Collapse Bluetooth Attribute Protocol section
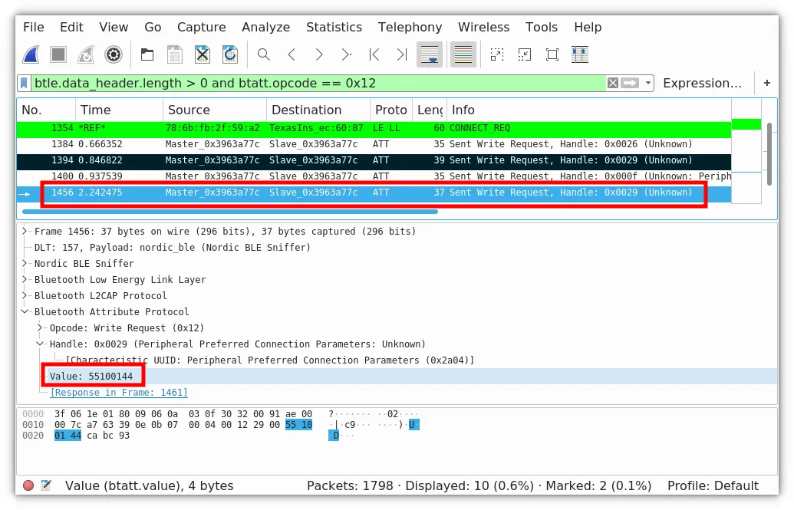The image size is (794, 510). [25, 312]
